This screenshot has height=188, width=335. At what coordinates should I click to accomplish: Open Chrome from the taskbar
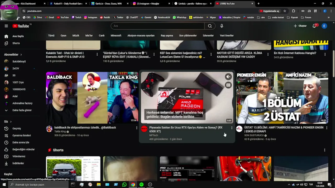point(133,185)
